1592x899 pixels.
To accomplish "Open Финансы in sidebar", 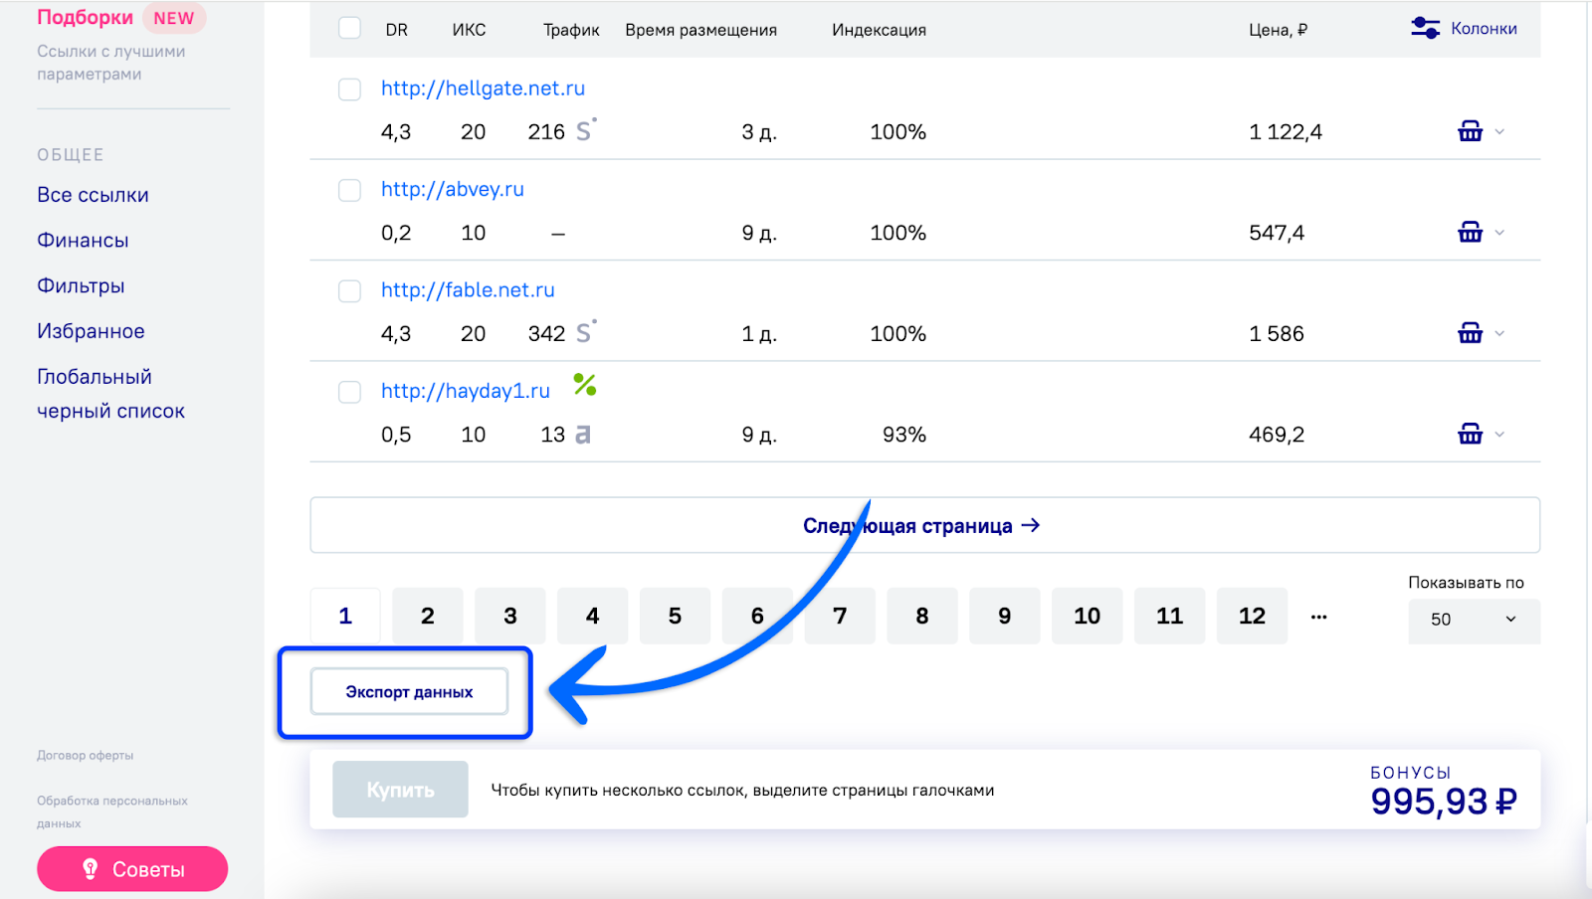I will tap(83, 241).
